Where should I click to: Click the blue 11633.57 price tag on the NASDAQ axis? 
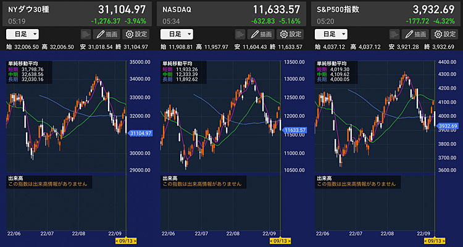click(x=294, y=130)
